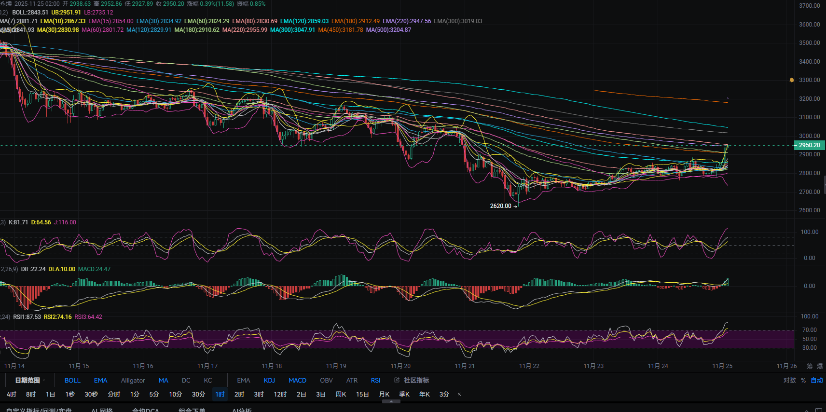Viewport: 826px width, 412px height.
Task: Switch to the AI网格 tab
Action: pyautogui.click(x=102, y=410)
